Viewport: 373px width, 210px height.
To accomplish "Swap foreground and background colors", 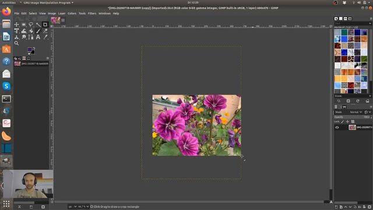I will (x=34, y=48).
